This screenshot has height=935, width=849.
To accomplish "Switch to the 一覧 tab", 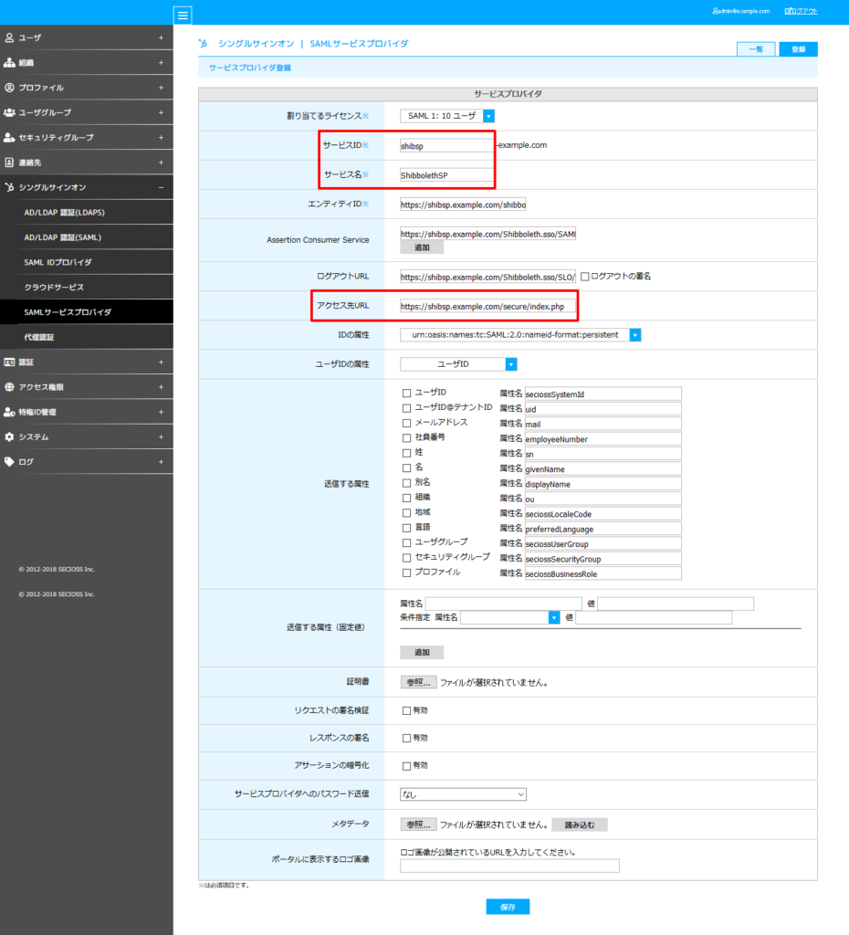I will point(755,48).
